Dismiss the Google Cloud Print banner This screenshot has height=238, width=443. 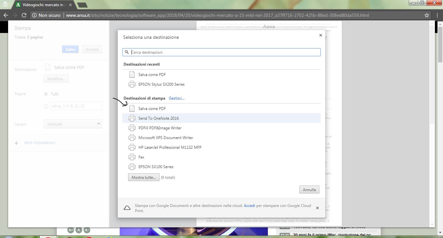[x=317, y=208]
